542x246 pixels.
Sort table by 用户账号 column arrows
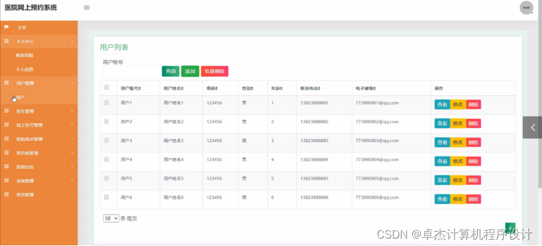140,89
